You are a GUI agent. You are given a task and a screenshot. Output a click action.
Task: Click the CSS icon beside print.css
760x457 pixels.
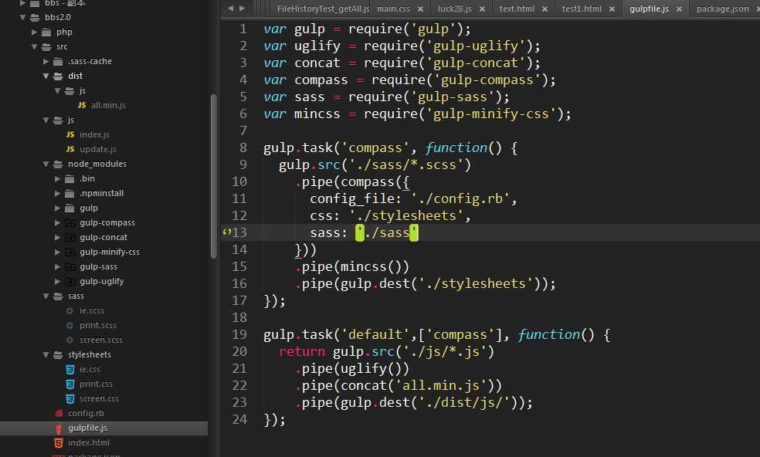[x=70, y=384]
